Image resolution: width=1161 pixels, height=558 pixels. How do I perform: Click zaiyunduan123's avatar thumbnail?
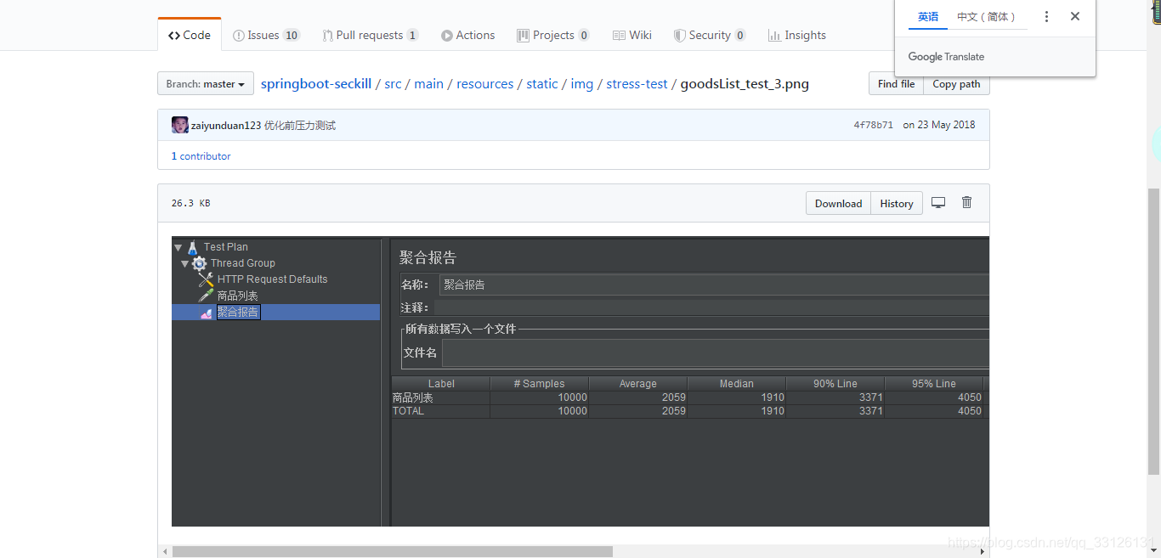click(179, 124)
